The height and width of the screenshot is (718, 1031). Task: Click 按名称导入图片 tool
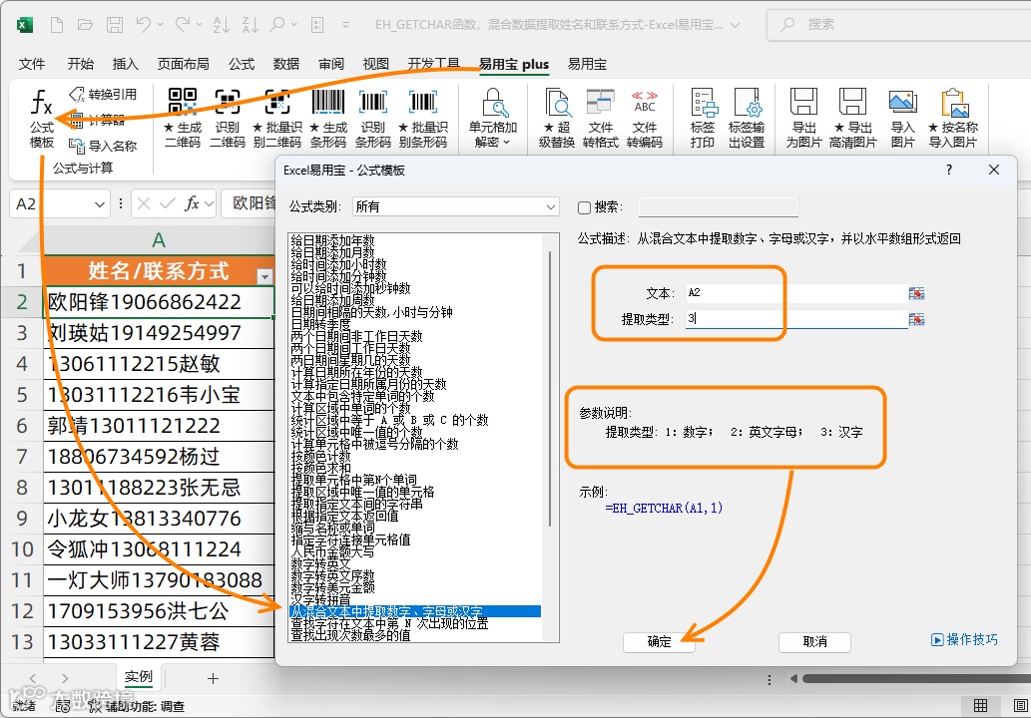tap(953, 119)
